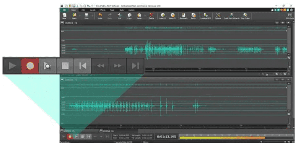Click the yellow level meter bar
Viewport: 298px width, 145px height.
pyautogui.click(x=222, y=138)
